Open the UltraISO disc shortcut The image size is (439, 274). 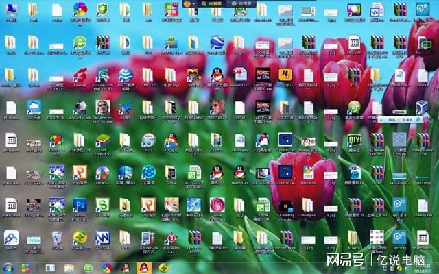pyautogui.click(x=102, y=173)
